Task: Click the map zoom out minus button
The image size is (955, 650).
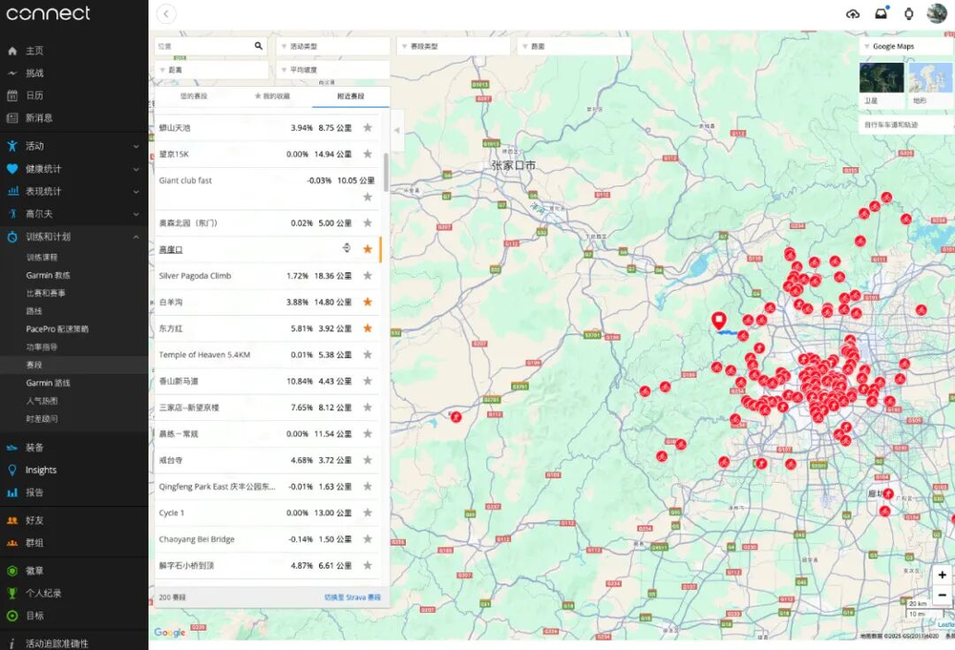Action: 942,595
